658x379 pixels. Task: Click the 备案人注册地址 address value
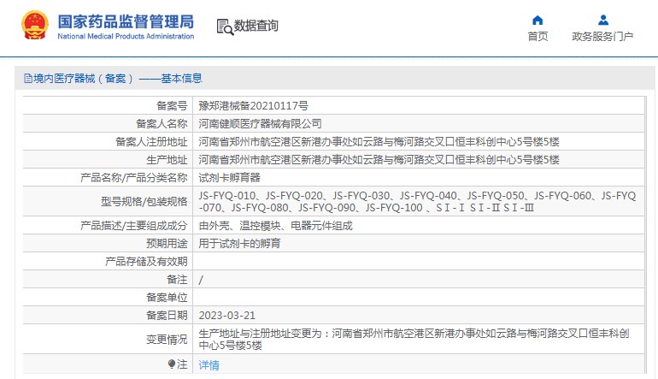click(379, 142)
